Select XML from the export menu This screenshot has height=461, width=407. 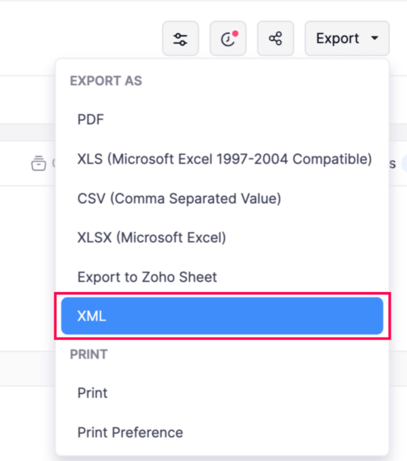(91, 316)
